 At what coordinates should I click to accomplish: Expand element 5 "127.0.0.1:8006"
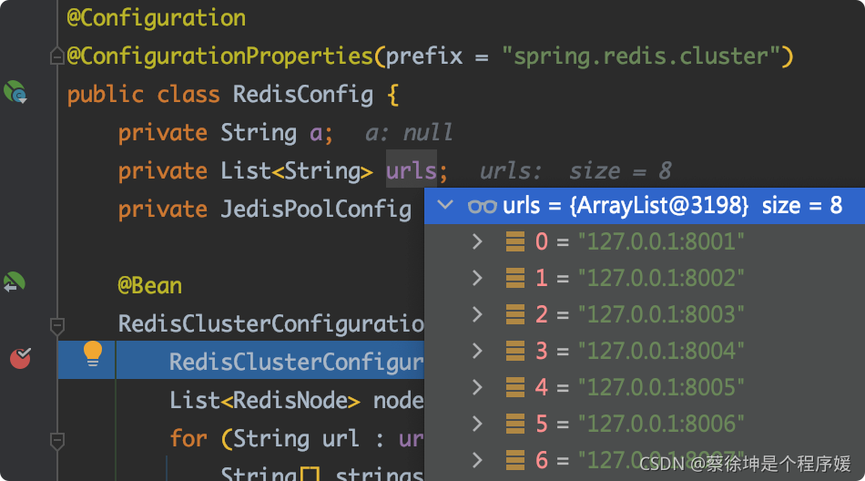point(477,424)
